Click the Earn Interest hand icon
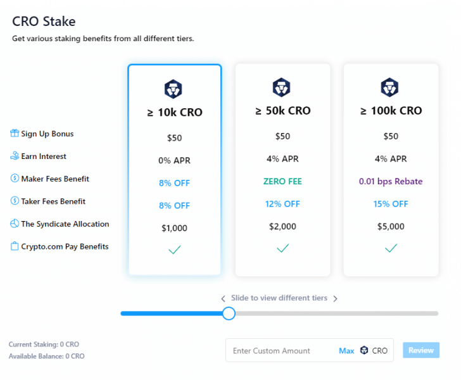This screenshot has height=380, width=461. (x=14, y=156)
